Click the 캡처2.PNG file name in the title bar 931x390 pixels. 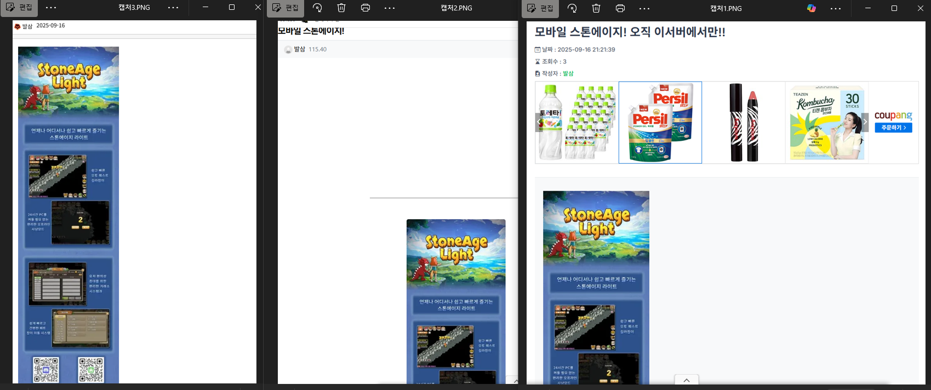click(456, 8)
